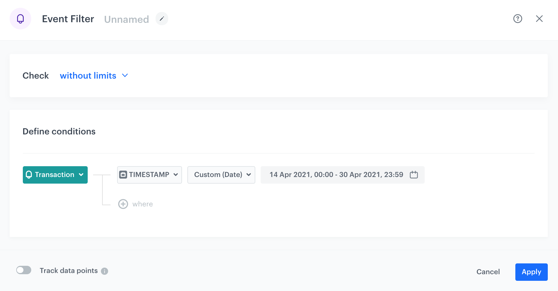Enable the Track data points toggle
The height and width of the screenshot is (291, 558).
click(x=24, y=270)
